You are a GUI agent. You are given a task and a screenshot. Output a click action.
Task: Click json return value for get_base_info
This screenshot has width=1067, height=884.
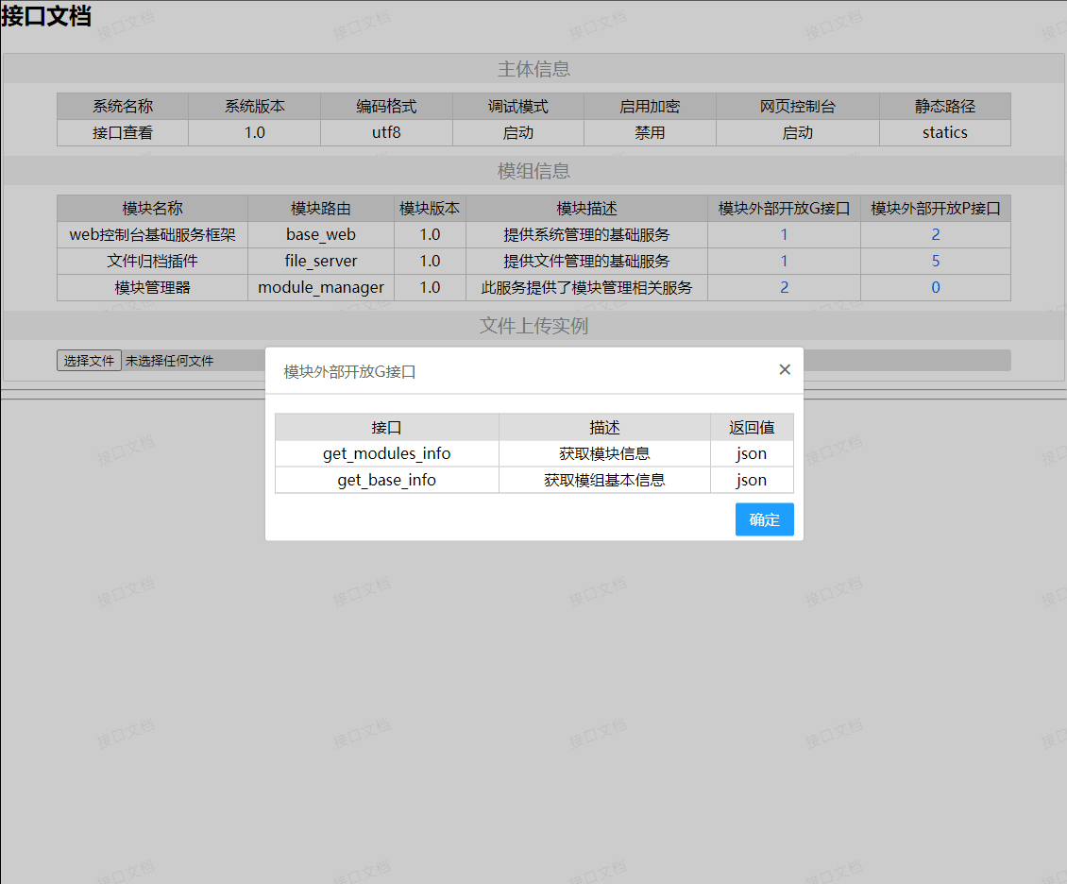(x=752, y=481)
